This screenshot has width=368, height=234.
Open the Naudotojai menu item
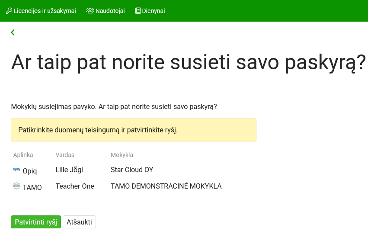click(110, 11)
